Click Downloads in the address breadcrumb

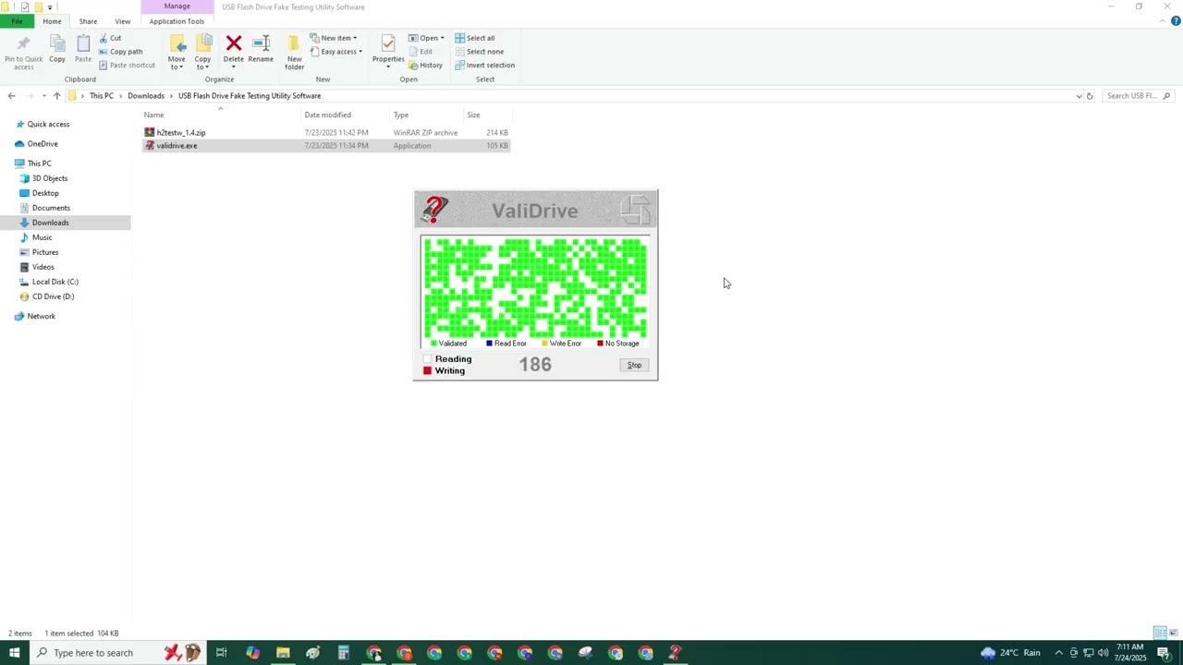tap(146, 96)
